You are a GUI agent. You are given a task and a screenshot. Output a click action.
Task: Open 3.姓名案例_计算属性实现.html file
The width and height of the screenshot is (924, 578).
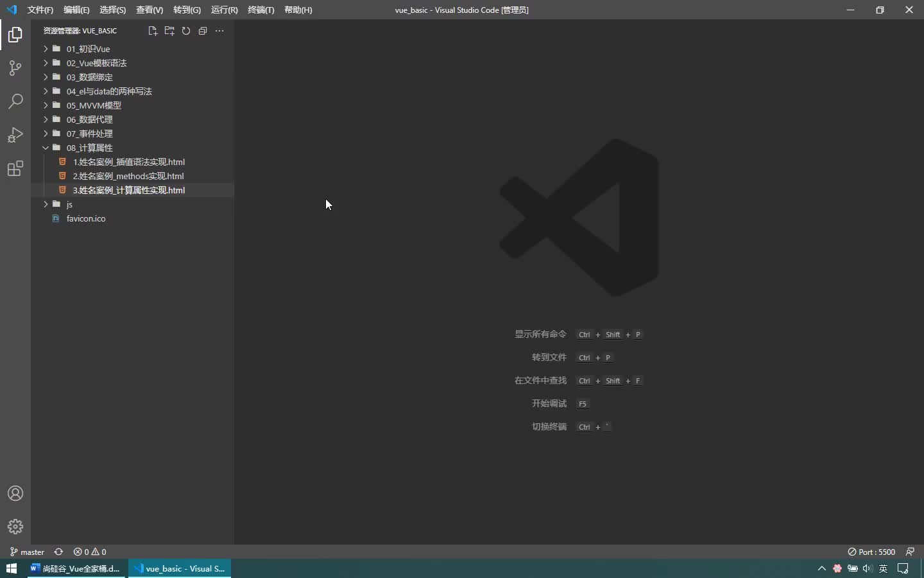(132, 190)
